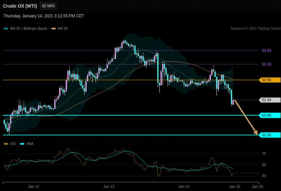Click the date line 'Thursday, January 14, 2021 3:11:55 PM CET'
Screen dimensions: 281x191
point(44,16)
